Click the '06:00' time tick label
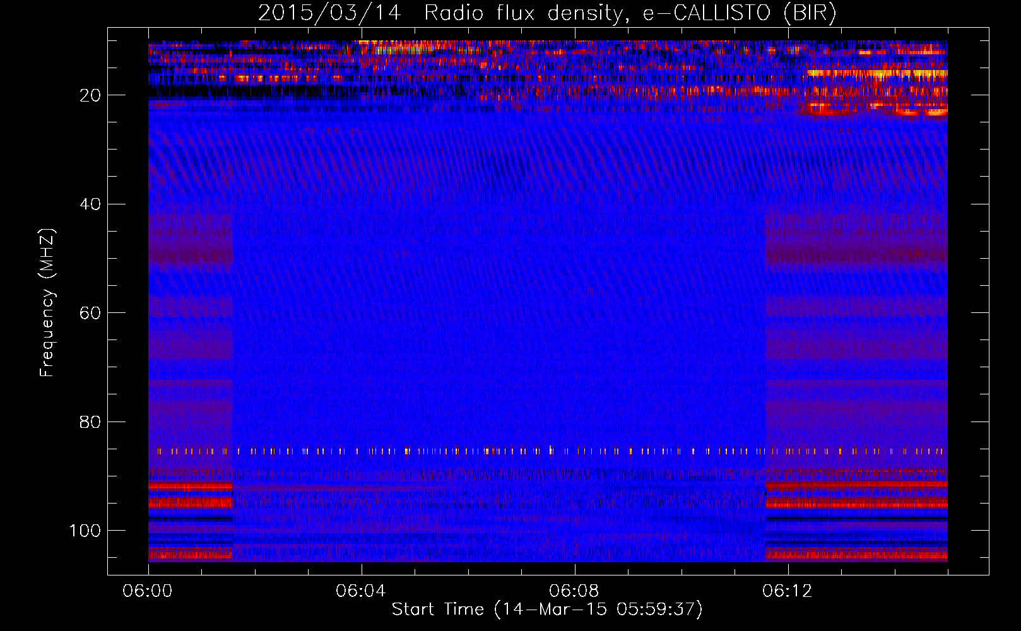The image size is (1021, 631). pos(148,591)
